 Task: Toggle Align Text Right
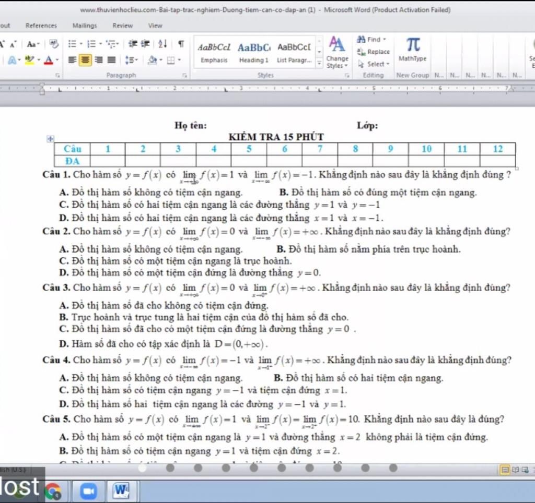point(99,61)
